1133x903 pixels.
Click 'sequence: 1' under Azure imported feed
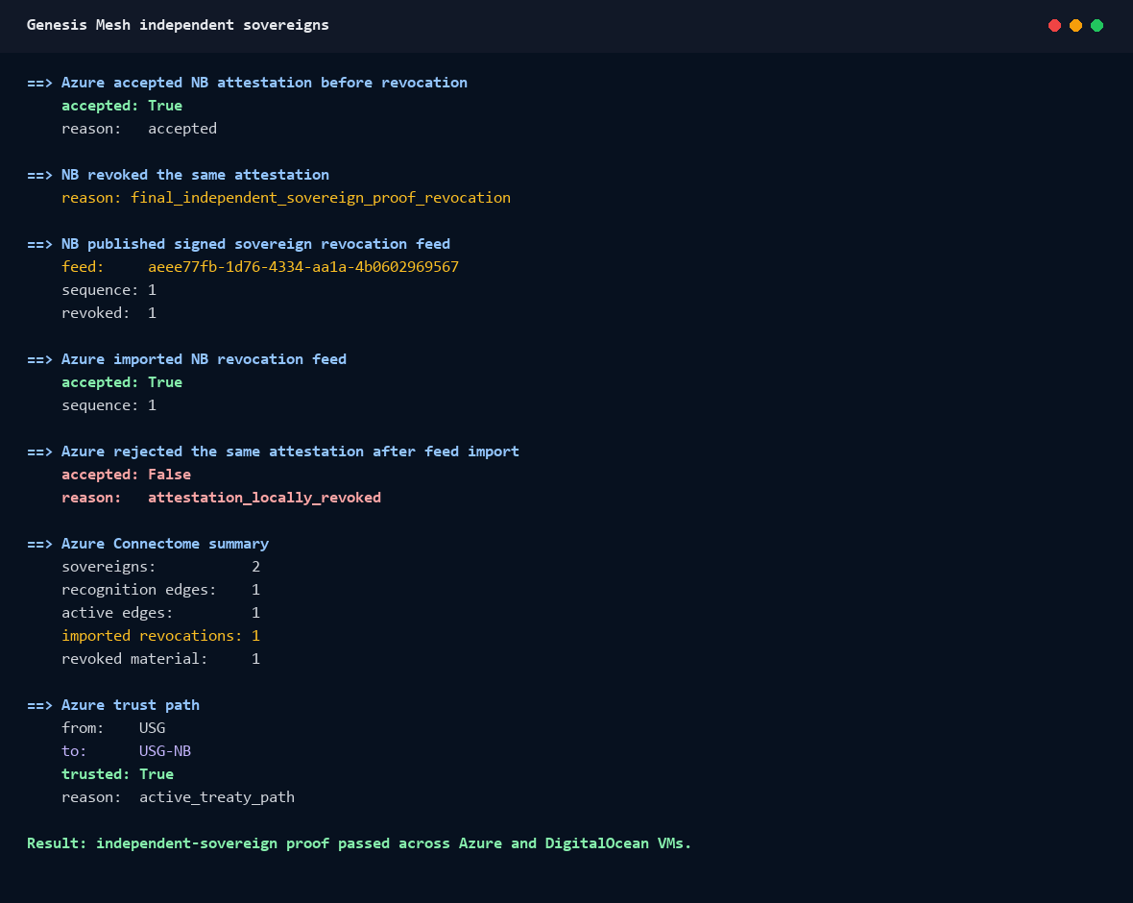(109, 405)
